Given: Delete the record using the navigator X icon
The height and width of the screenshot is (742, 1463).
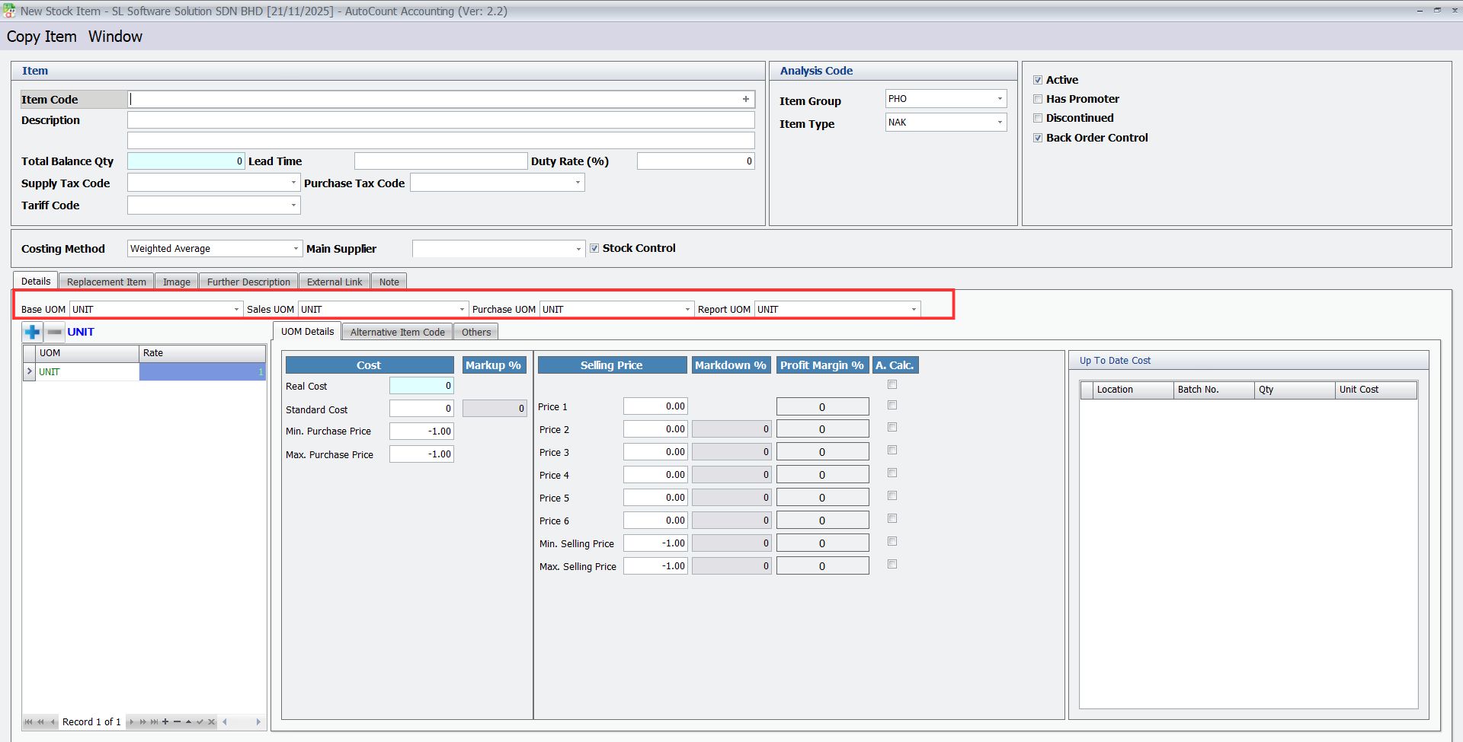Looking at the screenshot, I should [x=177, y=722].
